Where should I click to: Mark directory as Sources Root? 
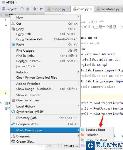[x=97, y=130]
